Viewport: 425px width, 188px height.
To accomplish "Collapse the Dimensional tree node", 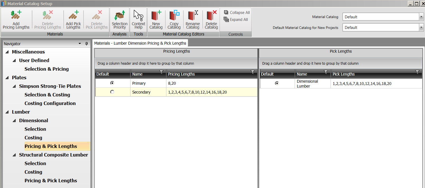I will 14,121.
